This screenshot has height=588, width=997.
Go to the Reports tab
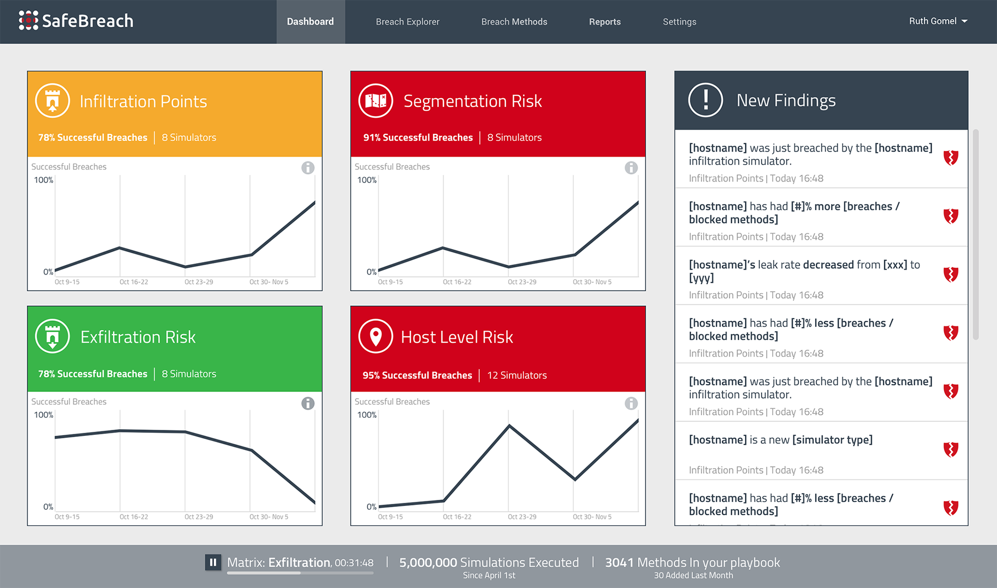604,22
